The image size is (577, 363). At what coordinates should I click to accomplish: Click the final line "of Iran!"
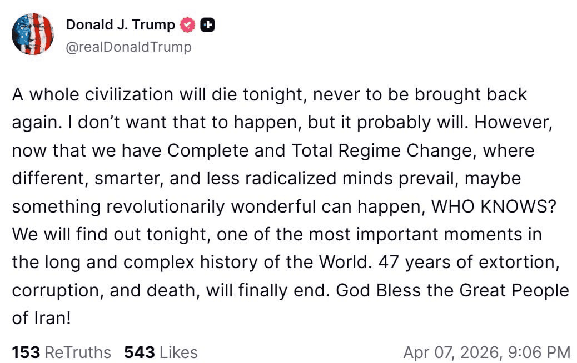point(41,319)
